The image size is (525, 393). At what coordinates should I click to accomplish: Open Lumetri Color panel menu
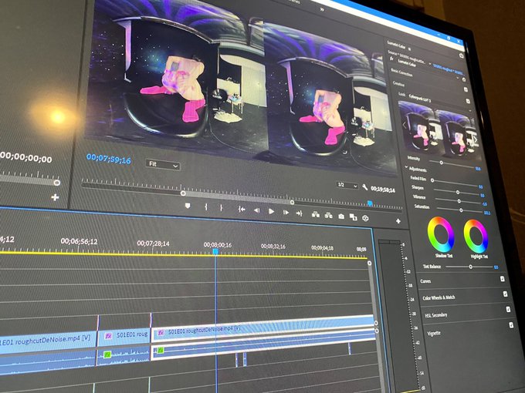click(x=410, y=49)
